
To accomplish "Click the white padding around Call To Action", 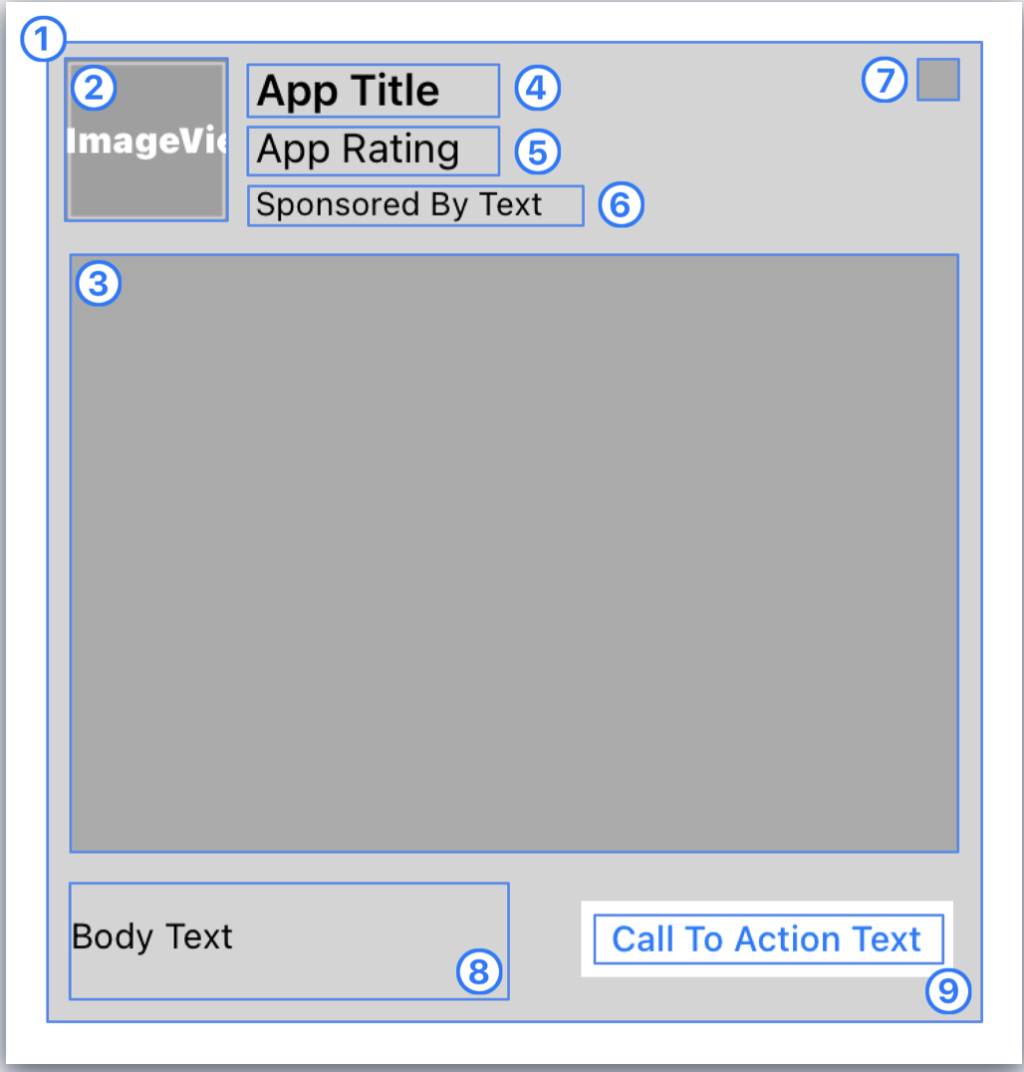I will (x=767, y=908).
